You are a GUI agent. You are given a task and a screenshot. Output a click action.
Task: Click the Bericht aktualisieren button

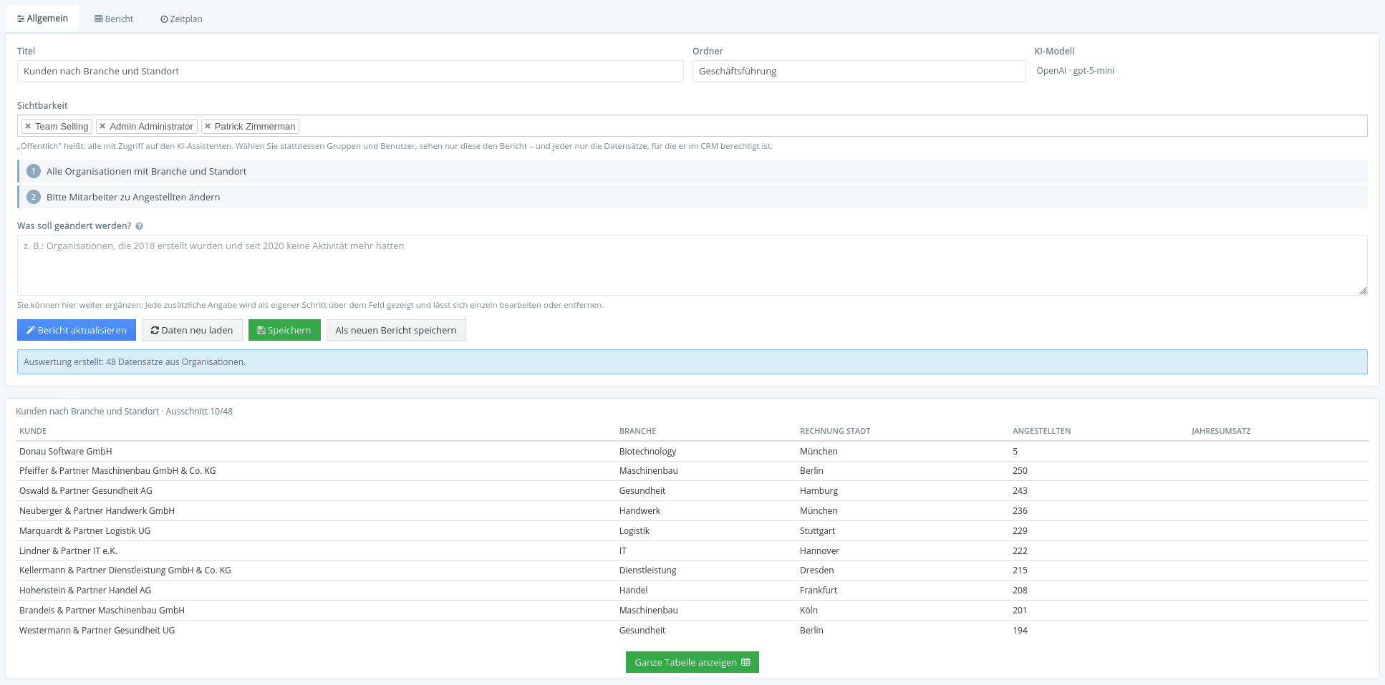pyautogui.click(x=77, y=330)
